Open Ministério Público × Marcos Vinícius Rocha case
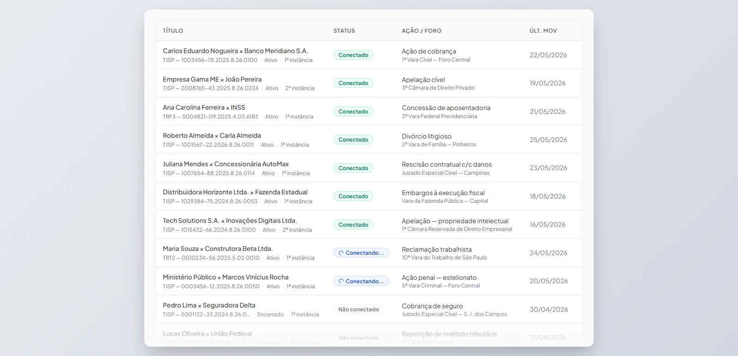This screenshot has width=738, height=356. point(226,277)
